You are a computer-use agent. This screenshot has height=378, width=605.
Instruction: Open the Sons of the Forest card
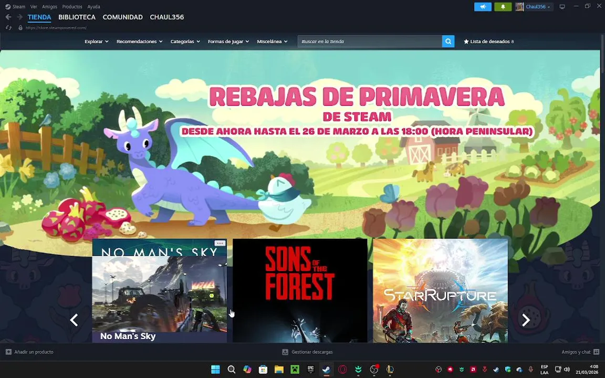[x=300, y=290]
